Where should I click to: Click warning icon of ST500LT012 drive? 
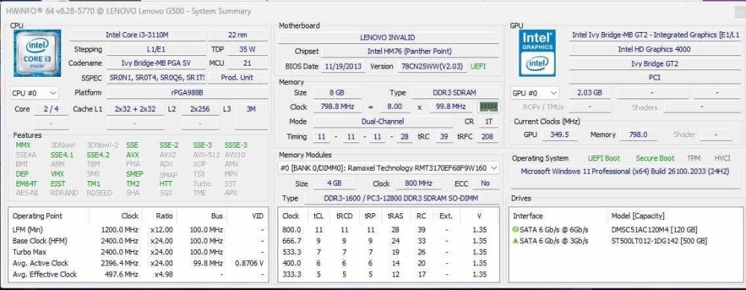[x=515, y=241]
